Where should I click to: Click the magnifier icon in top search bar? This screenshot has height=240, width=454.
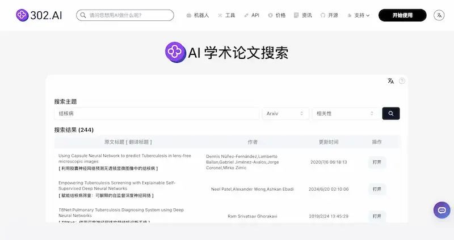(x=83, y=15)
